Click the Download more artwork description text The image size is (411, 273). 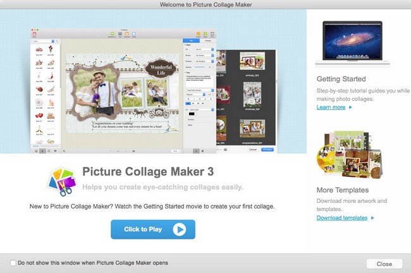point(352,205)
